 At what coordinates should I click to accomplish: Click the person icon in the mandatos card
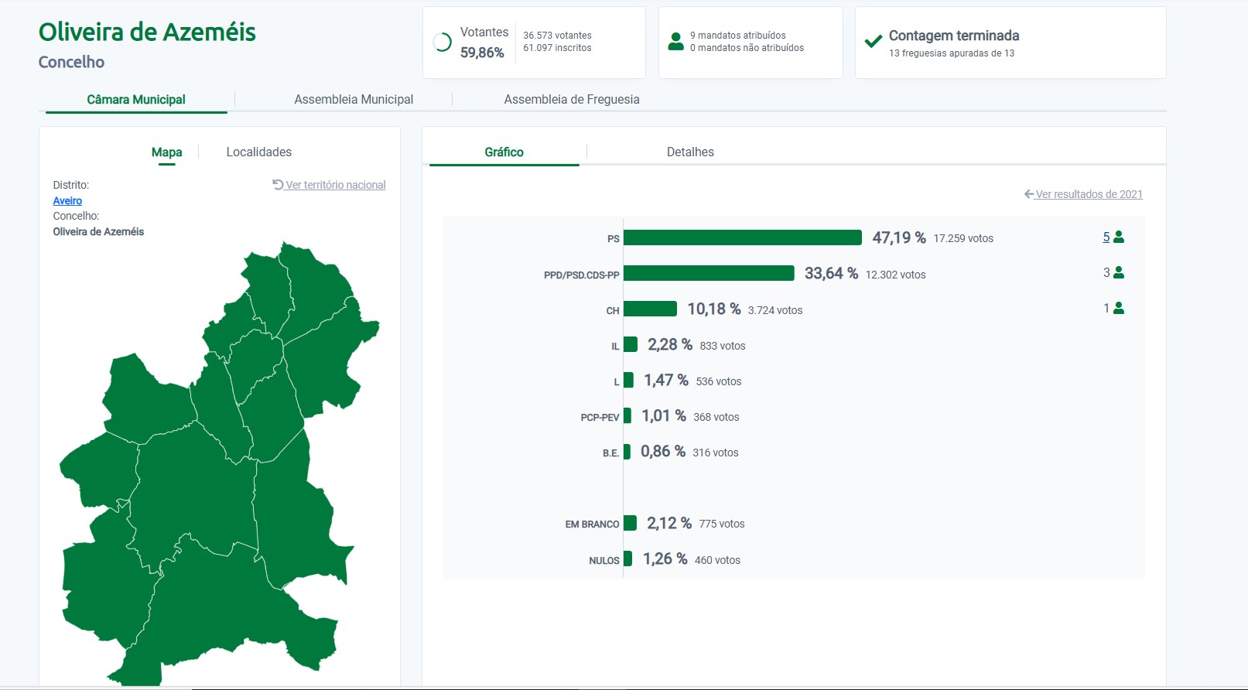tap(675, 42)
